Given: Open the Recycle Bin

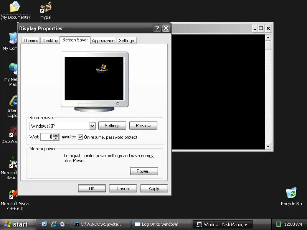Looking at the screenshot, I should [x=291, y=196].
